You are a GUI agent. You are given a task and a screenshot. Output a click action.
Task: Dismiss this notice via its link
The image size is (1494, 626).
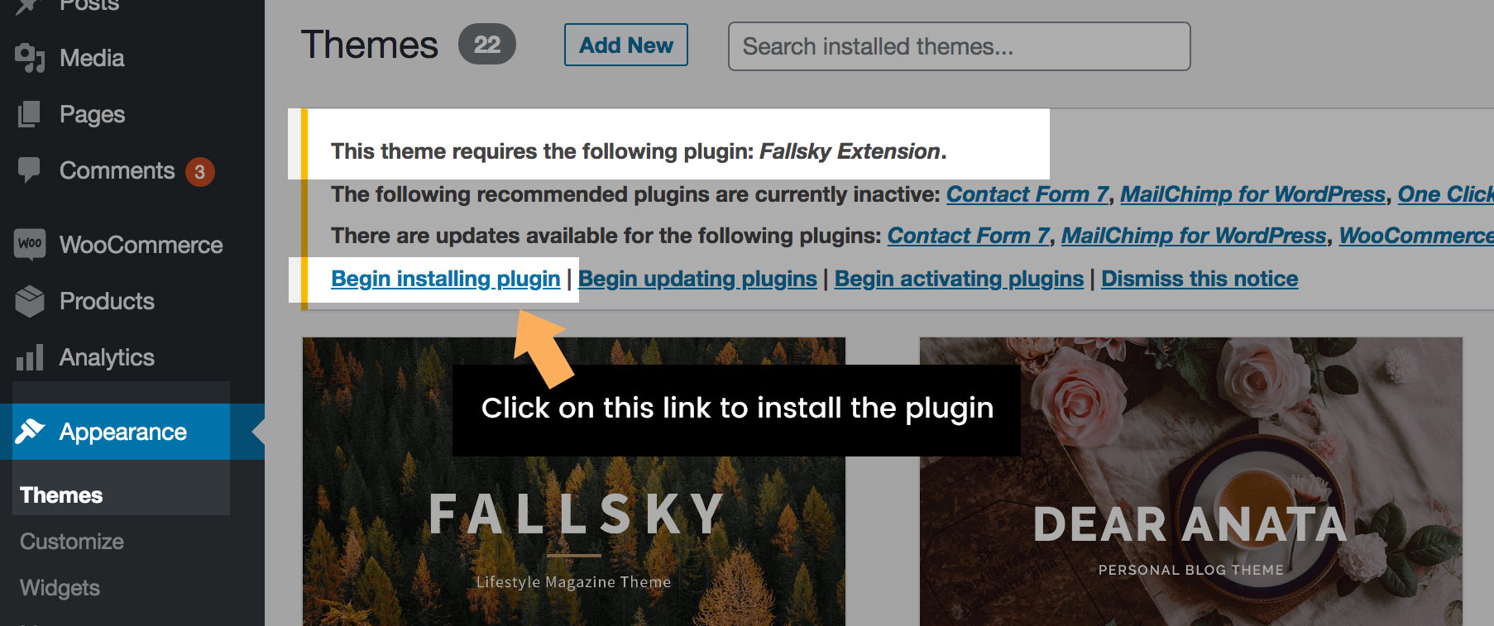pos(1200,279)
